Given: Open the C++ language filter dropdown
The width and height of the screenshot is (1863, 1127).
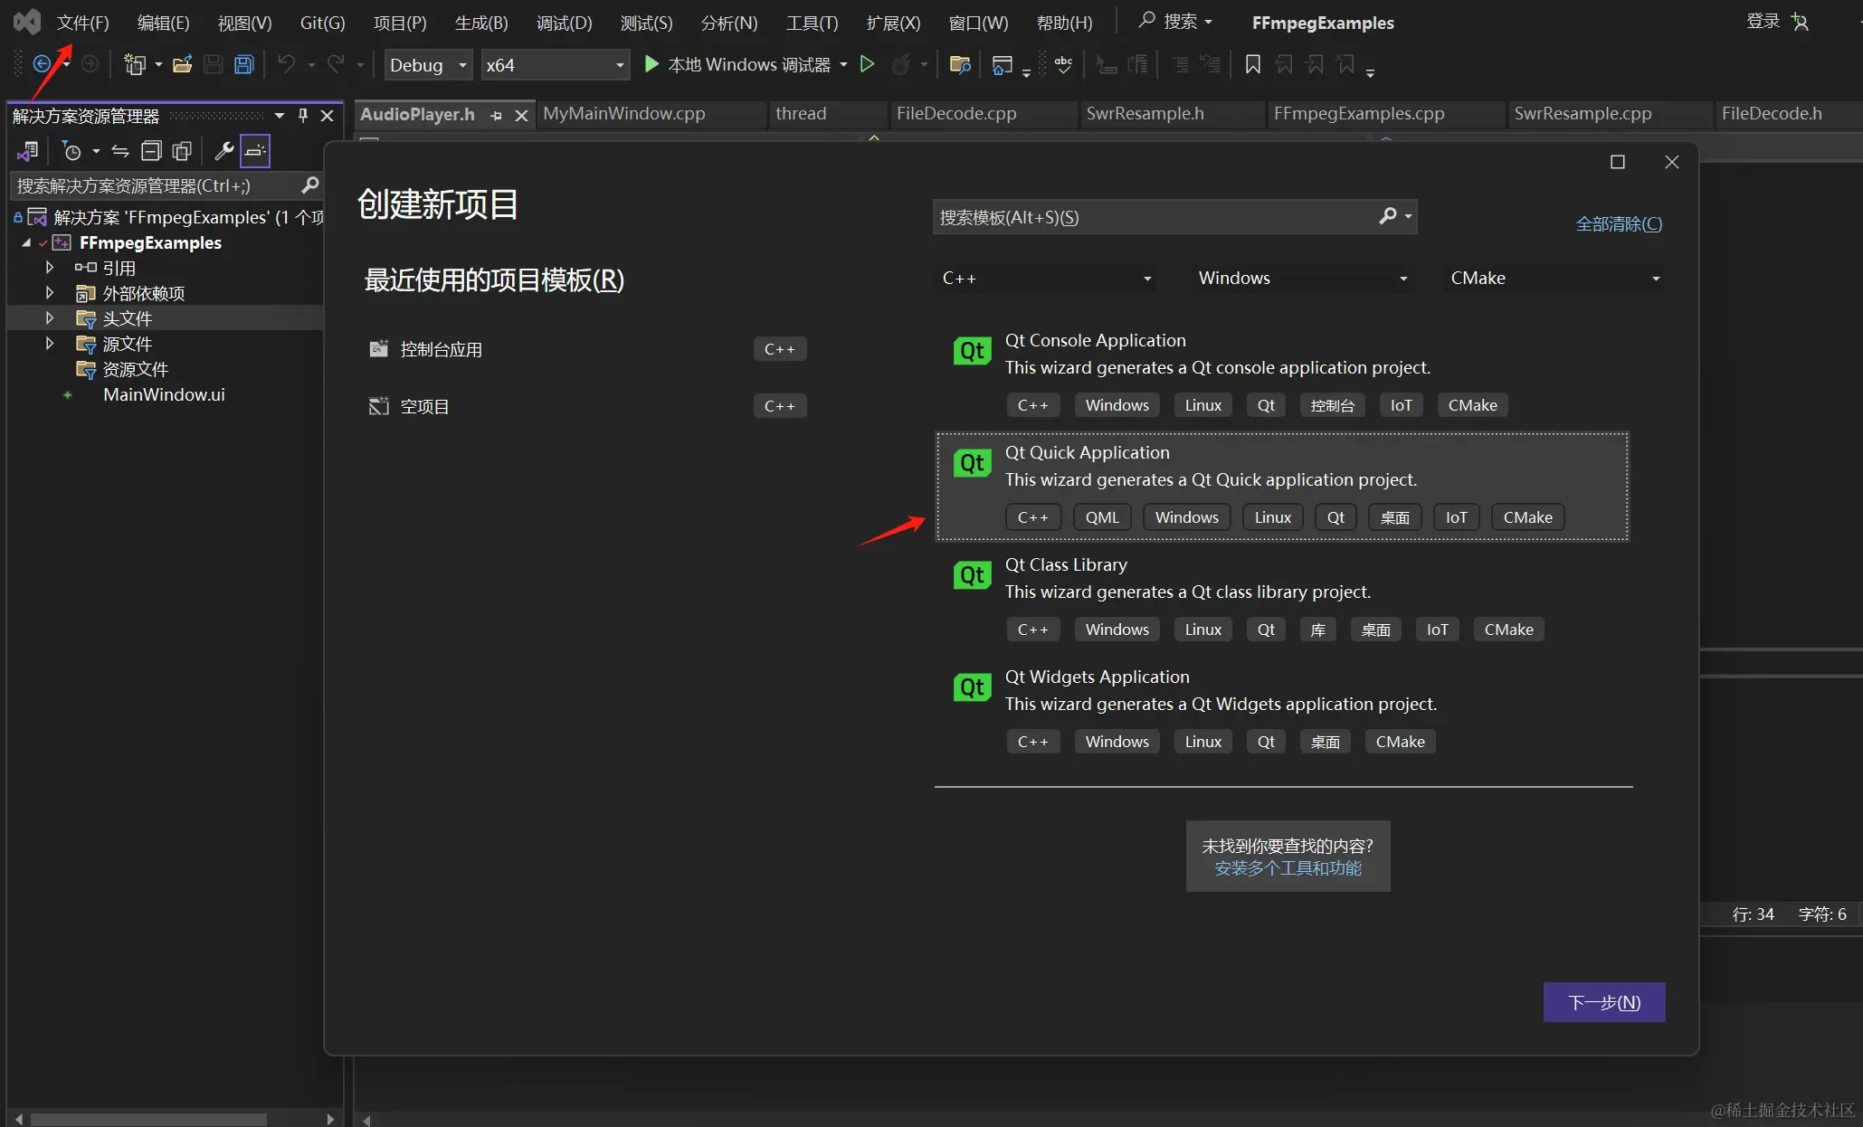Looking at the screenshot, I should click(1046, 278).
